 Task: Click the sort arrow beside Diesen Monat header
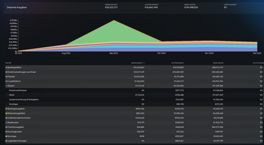coord(144,63)
